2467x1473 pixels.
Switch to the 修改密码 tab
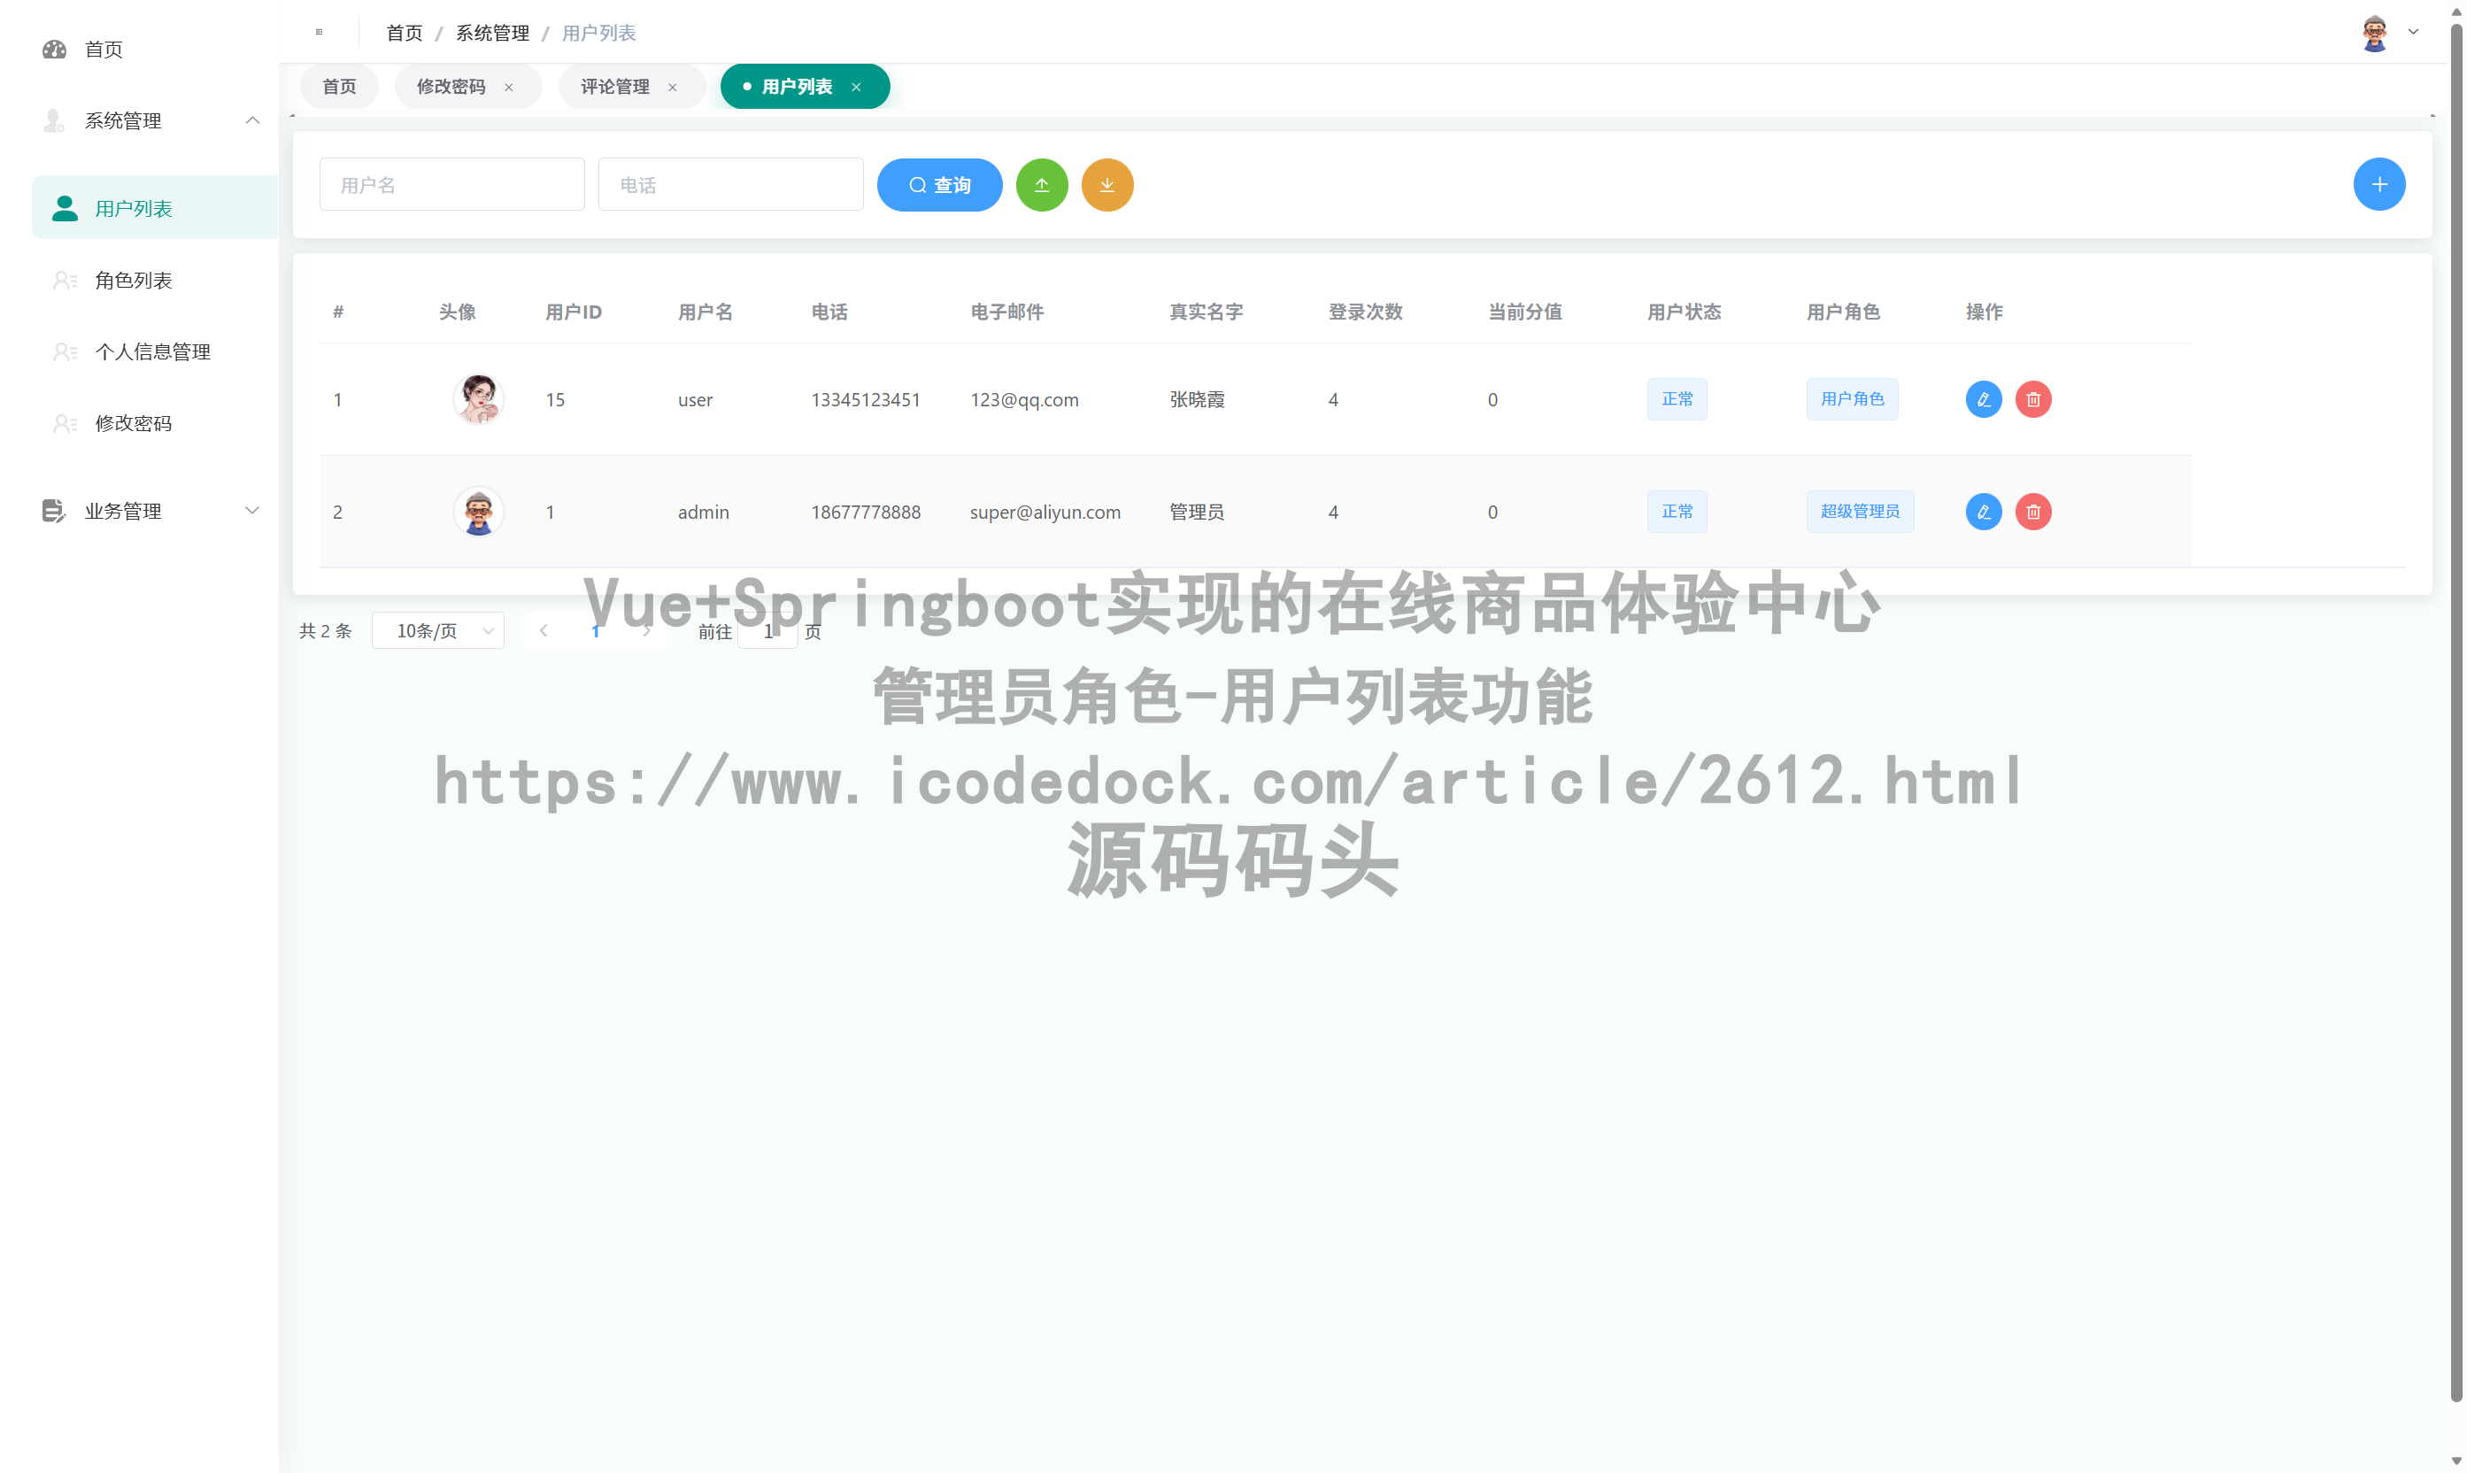(x=451, y=87)
